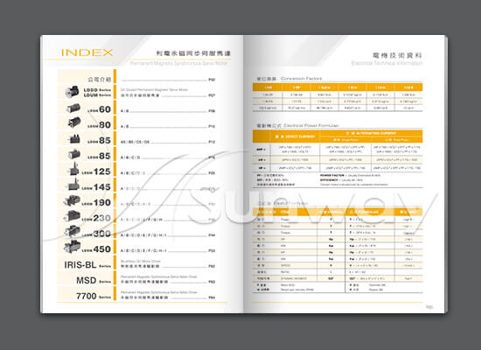Viewport: 481px width, 350px height.
Task: Click the motor image in the 230 row
Action: coord(72,216)
